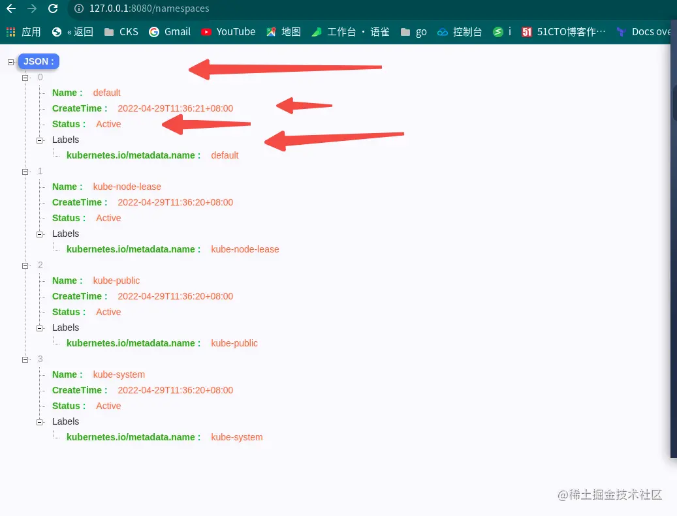This screenshot has width=677, height=516.
Task: Select Name value kube-node-lease
Action: (127, 187)
